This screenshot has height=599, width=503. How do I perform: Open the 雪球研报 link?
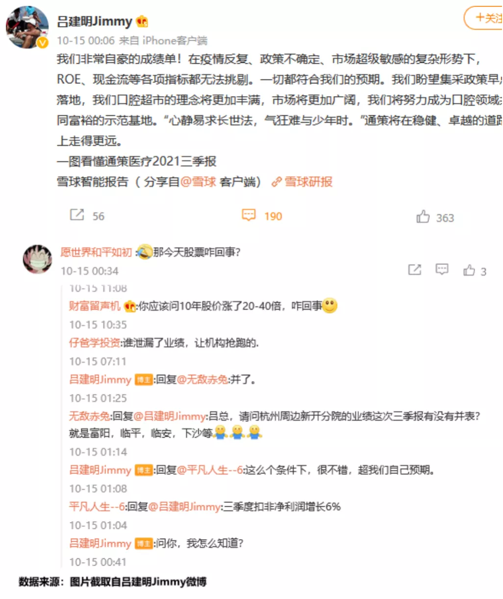tap(302, 182)
